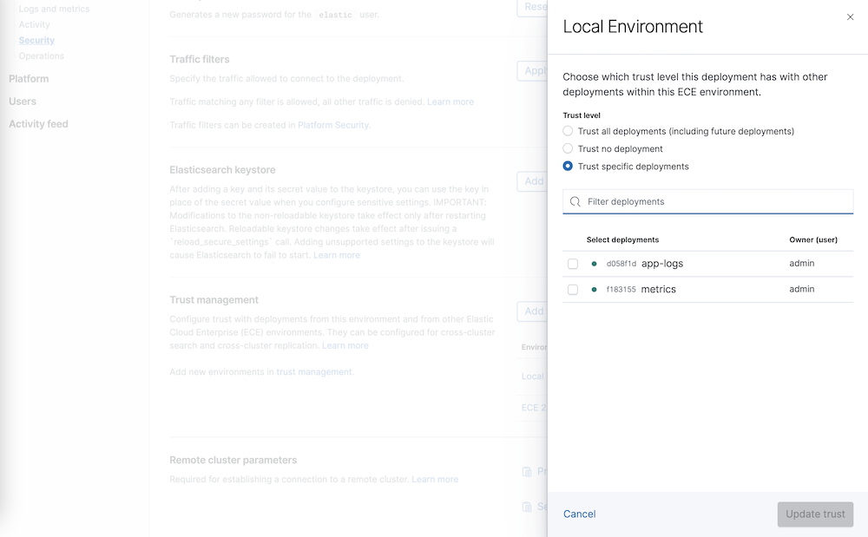Check the metrics deployment checkbox
Viewport: 868px width, 537px height.
pos(571,290)
